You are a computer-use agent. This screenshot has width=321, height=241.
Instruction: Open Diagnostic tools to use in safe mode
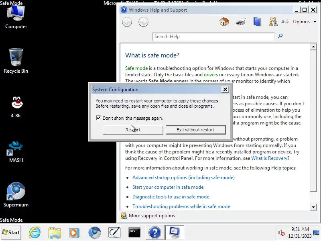171,197
